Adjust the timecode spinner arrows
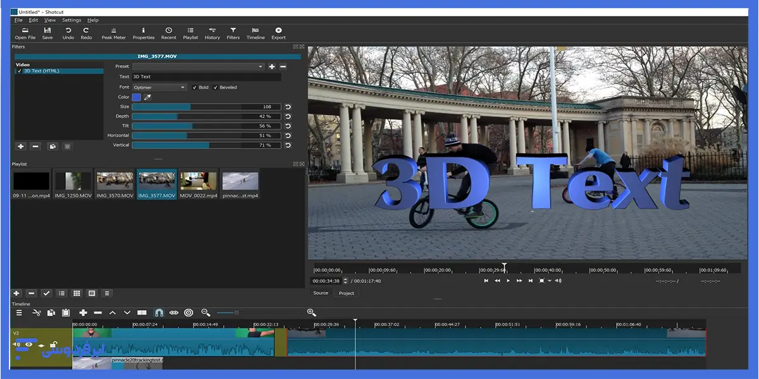Image resolution: width=759 pixels, height=379 pixels. (x=345, y=280)
